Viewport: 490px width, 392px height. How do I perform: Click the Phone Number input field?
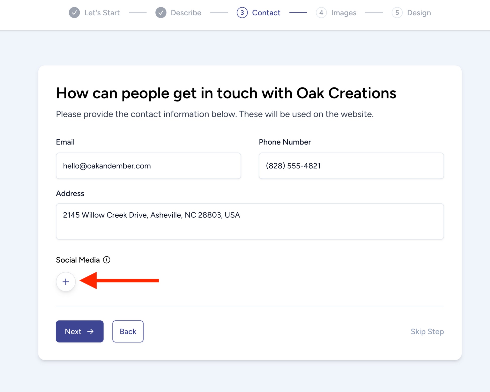tap(351, 166)
